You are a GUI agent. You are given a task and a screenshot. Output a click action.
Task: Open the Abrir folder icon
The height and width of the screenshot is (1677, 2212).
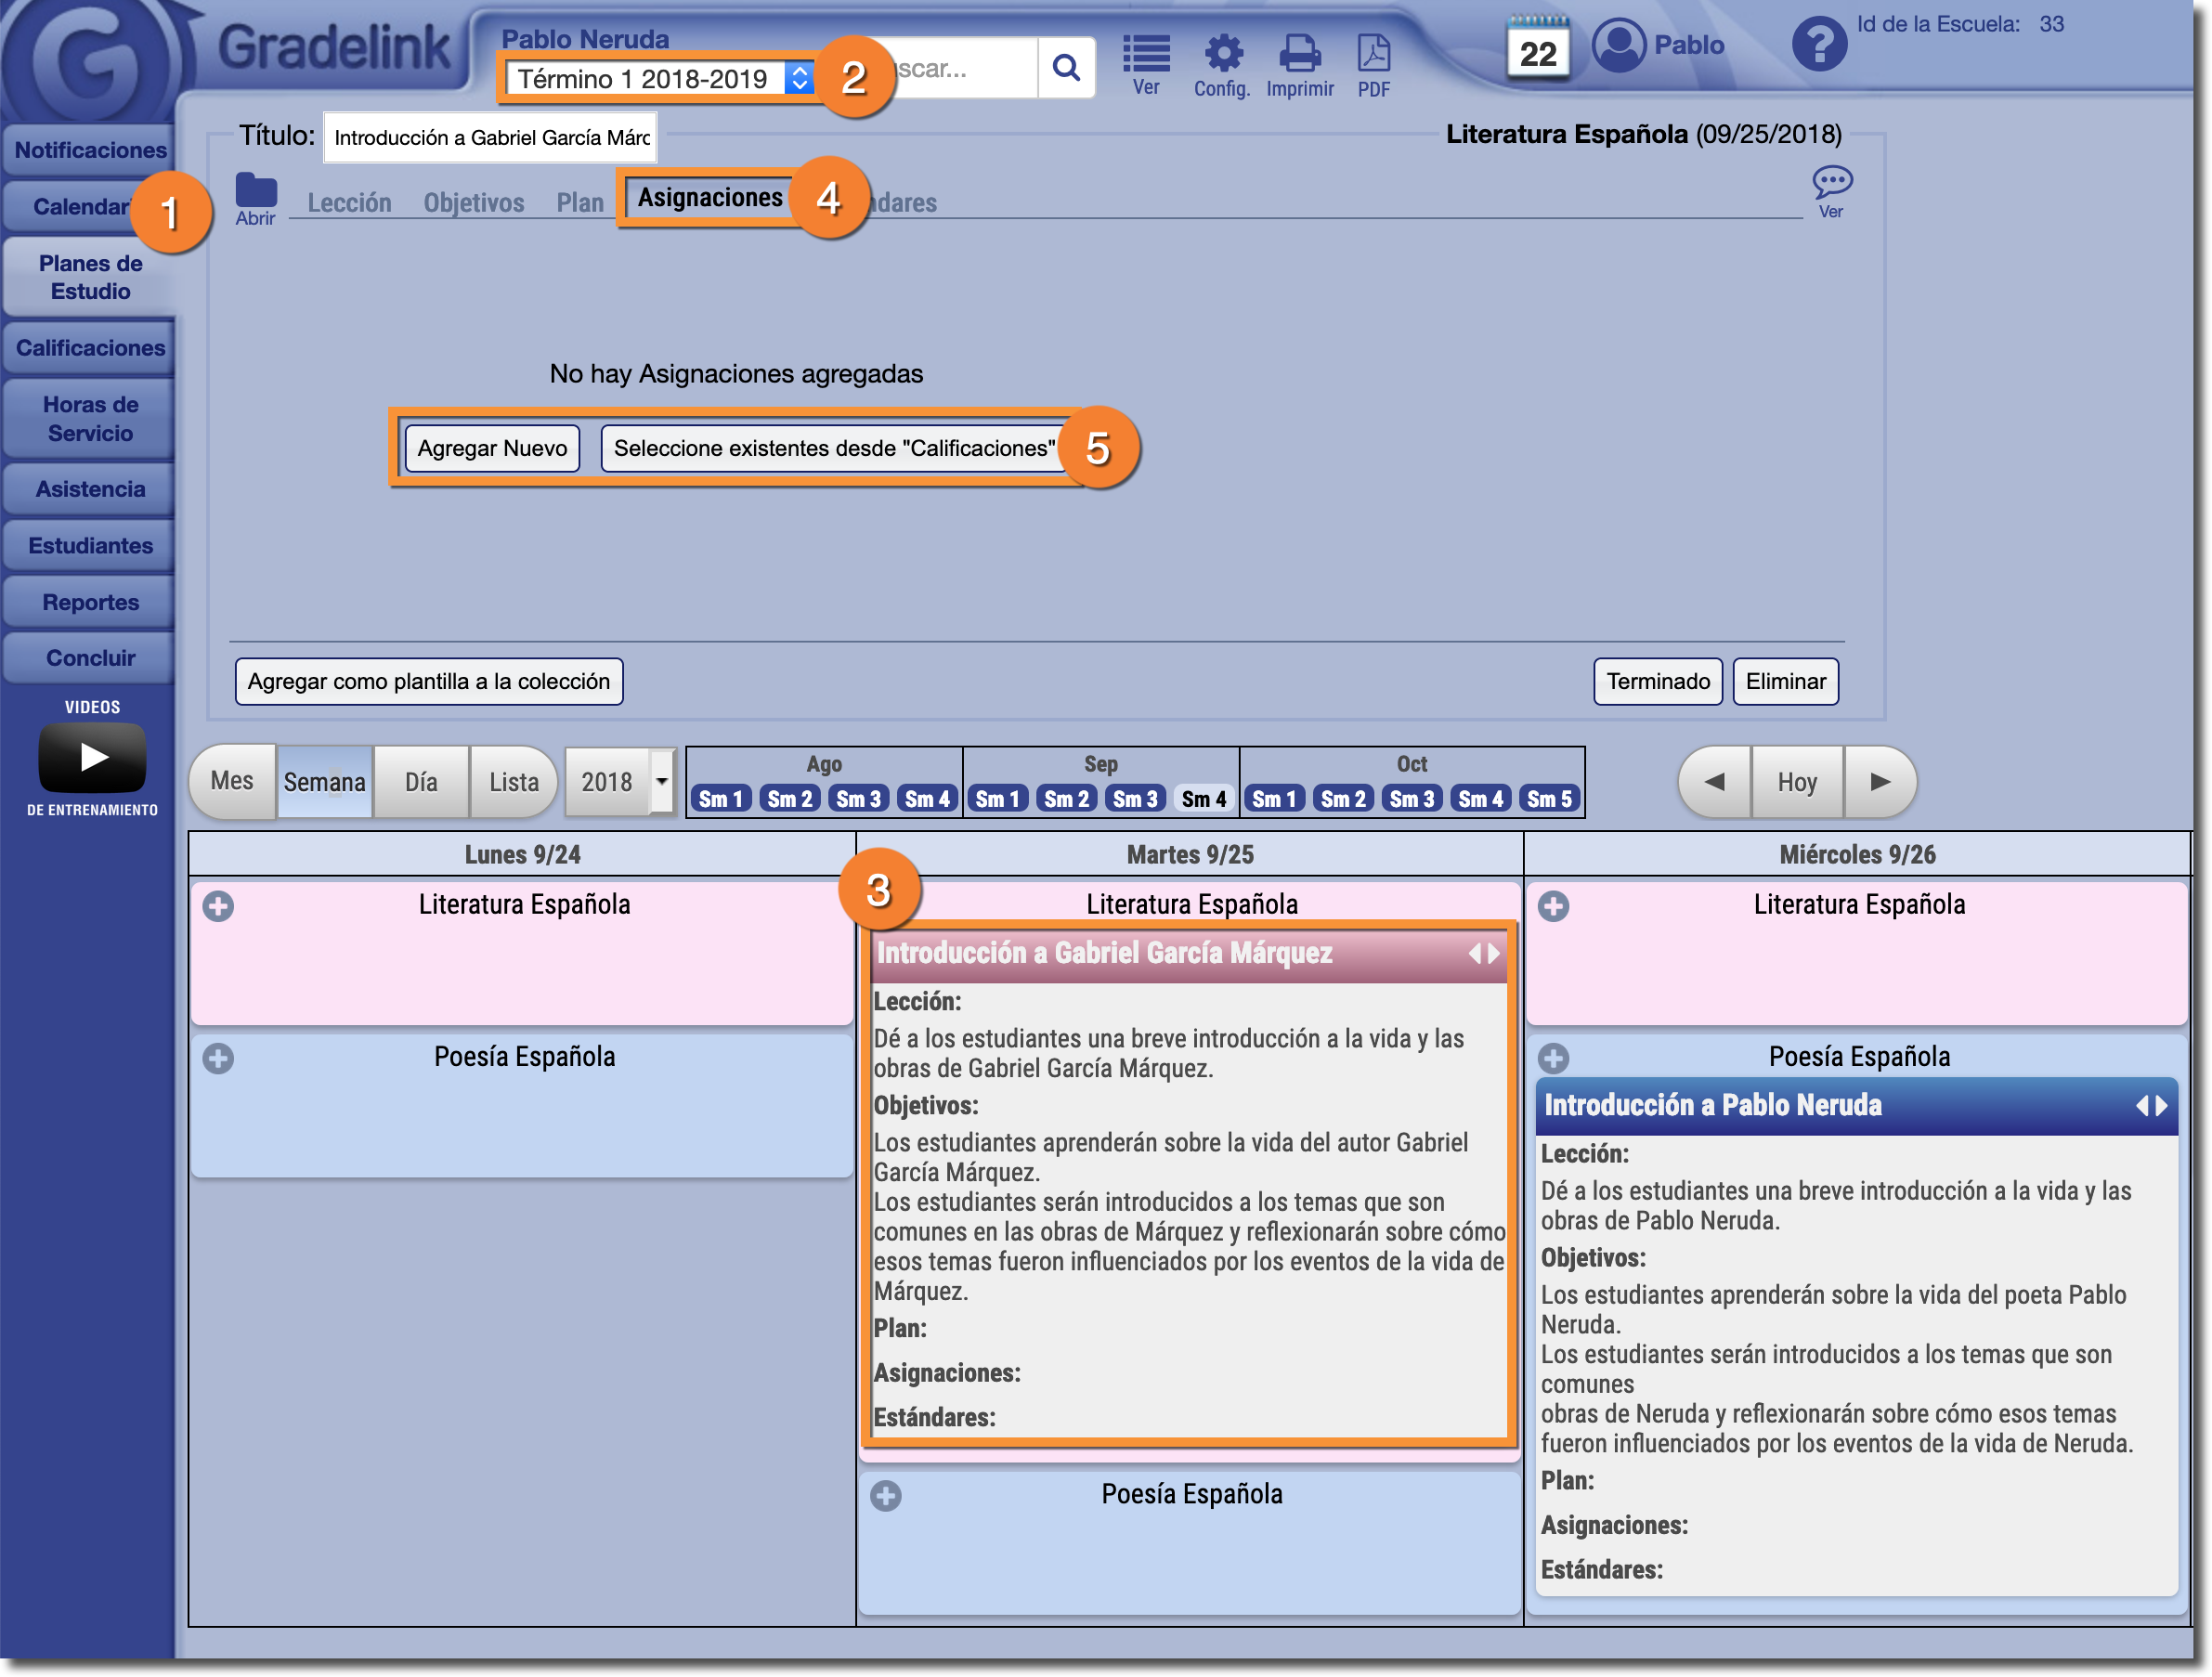pyautogui.click(x=256, y=192)
